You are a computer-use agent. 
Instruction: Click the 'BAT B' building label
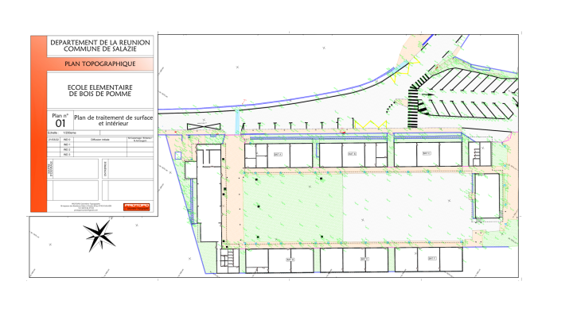pyautogui.click(x=352, y=154)
